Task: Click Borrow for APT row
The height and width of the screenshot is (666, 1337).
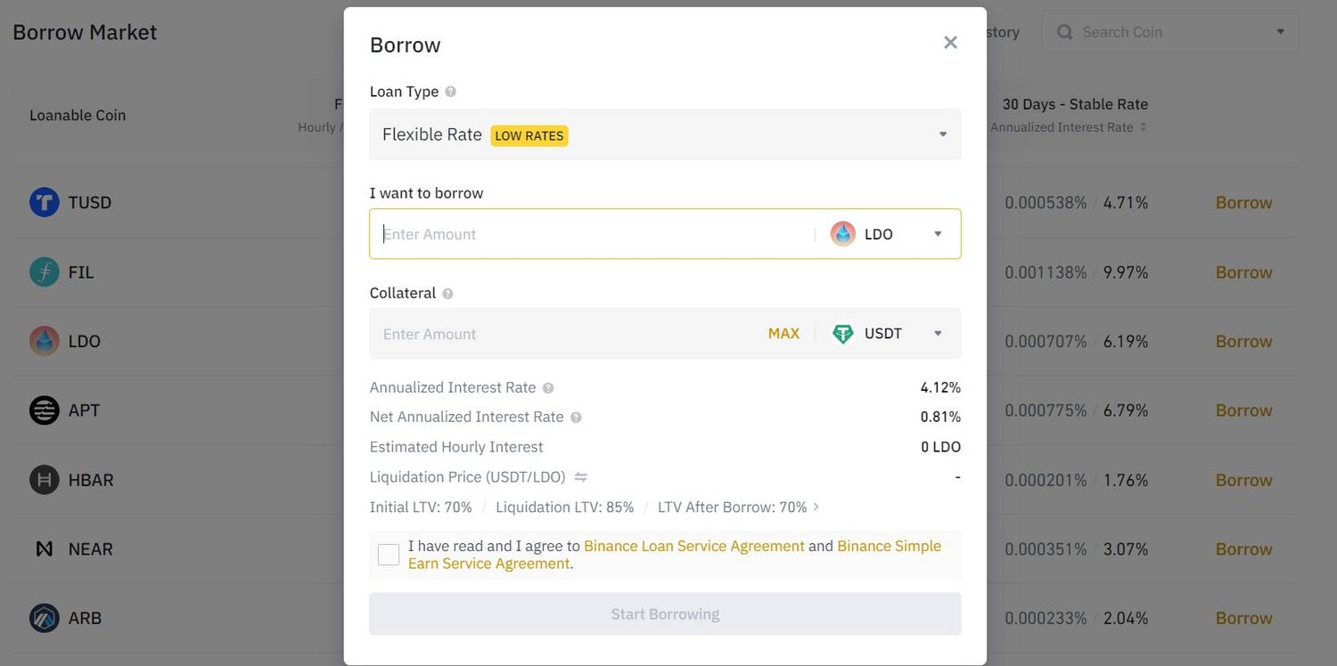Action: click(1243, 410)
